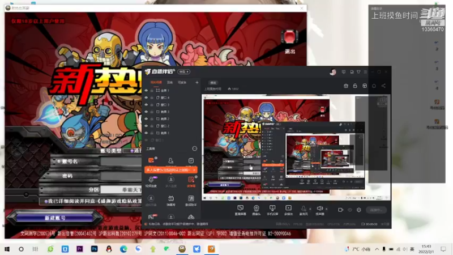Open the 视频连麦 tool
This screenshot has width=453, height=255.
pyautogui.click(x=151, y=182)
